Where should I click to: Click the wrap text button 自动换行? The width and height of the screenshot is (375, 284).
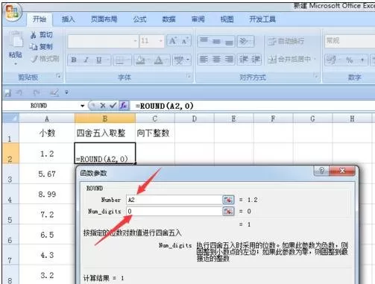[286, 41]
